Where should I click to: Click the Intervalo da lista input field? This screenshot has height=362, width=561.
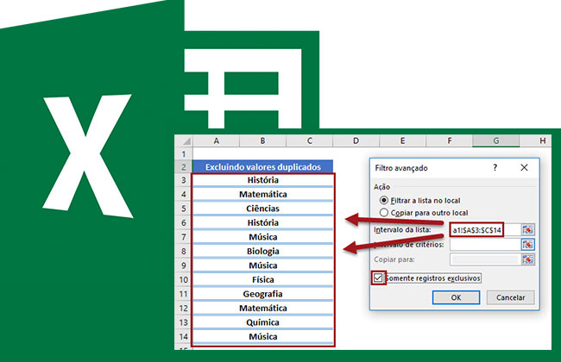(485, 230)
